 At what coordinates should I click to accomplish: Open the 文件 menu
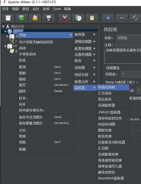[x=5, y=9]
